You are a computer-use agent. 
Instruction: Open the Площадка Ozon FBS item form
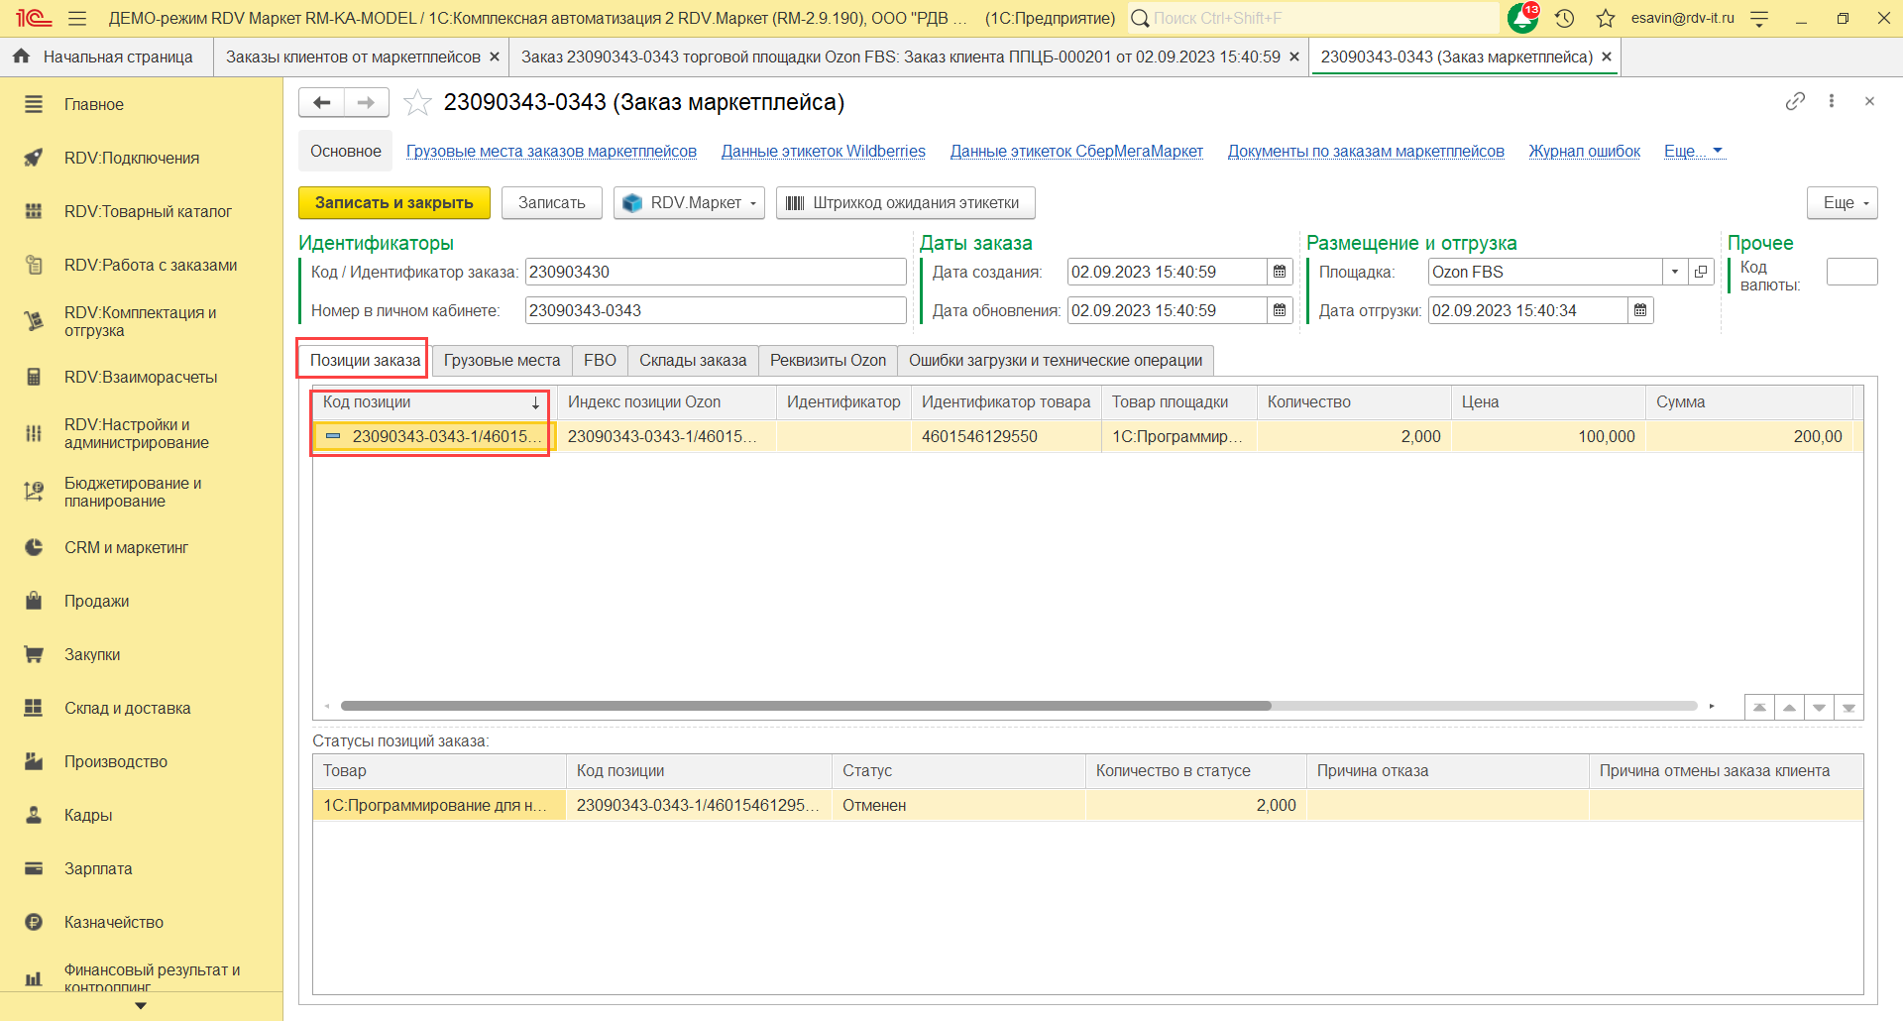[1702, 273]
